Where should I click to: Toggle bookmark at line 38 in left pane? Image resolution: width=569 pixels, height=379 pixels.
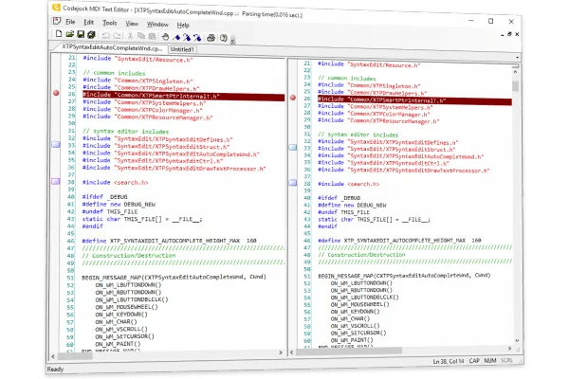coord(56,181)
